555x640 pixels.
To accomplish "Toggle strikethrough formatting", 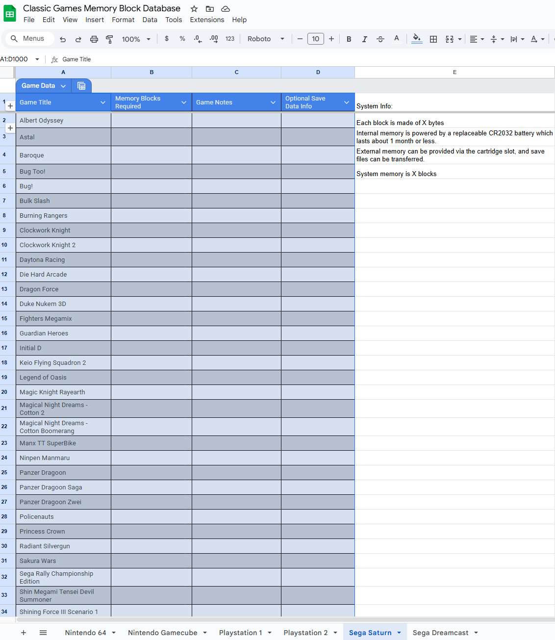I will pyautogui.click(x=380, y=39).
